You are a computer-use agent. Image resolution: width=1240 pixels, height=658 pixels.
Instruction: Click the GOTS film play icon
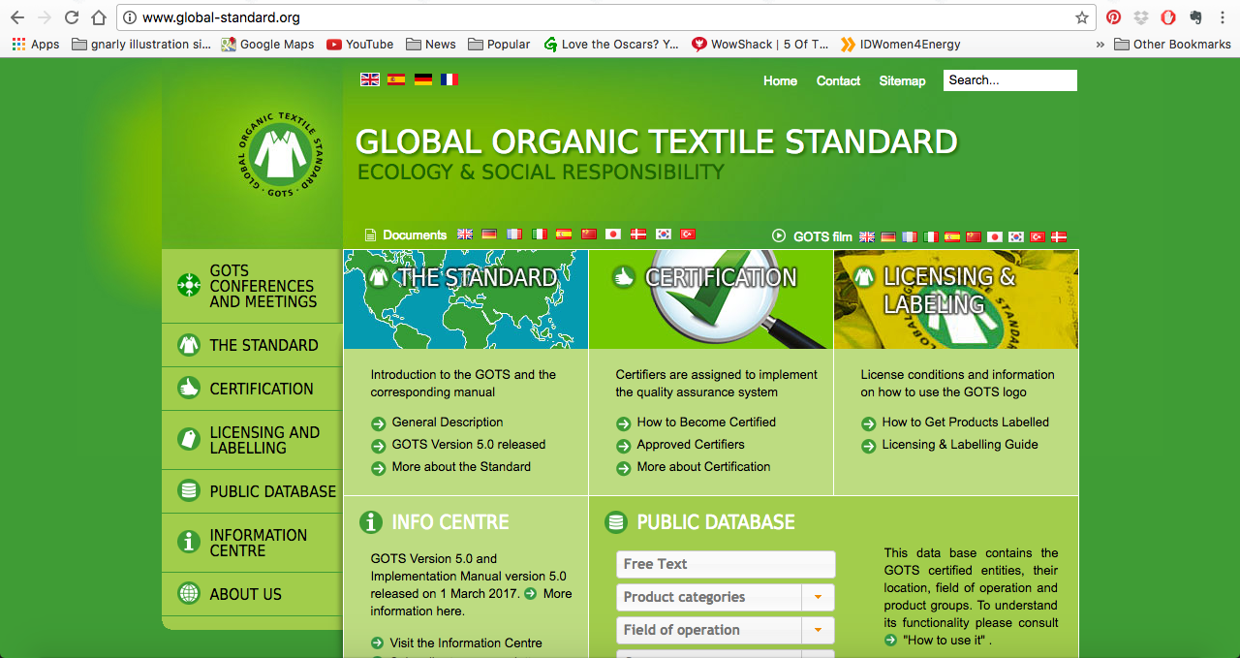pyautogui.click(x=779, y=235)
